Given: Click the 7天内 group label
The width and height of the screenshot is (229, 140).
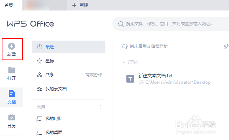Looking at the screenshot, I should coord(133,62).
